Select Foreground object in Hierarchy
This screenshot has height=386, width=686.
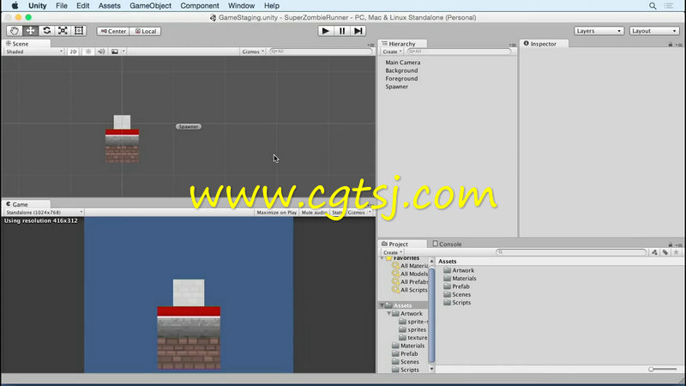[x=401, y=79]
